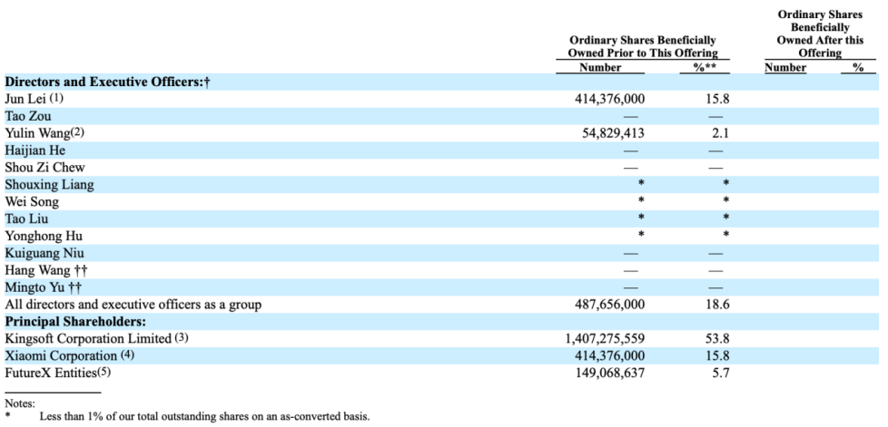Viewport: 888px width, 427px height.
Task: Click the Kingsoft Corporation Limited entry
Action: click(x=95, y=339)
